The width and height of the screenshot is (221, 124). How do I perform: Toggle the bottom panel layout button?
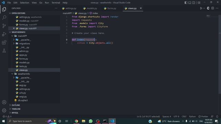tap(190, 3)
